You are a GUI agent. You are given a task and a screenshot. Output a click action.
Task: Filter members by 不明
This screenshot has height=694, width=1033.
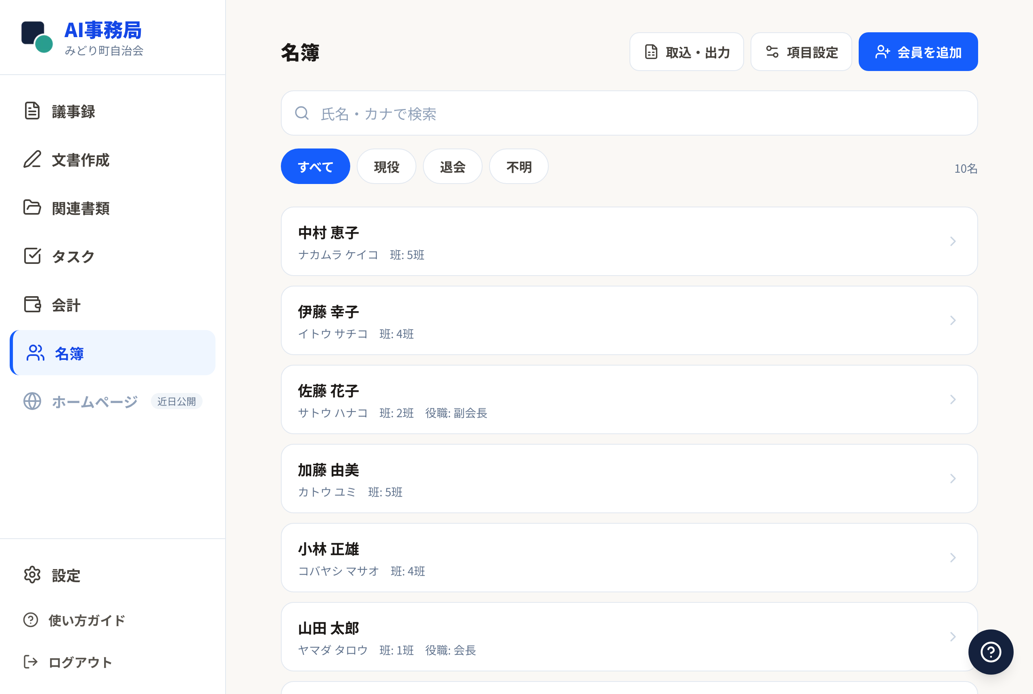point(519,166)
